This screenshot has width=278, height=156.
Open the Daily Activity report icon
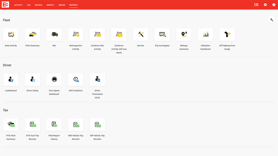point(11,35)
